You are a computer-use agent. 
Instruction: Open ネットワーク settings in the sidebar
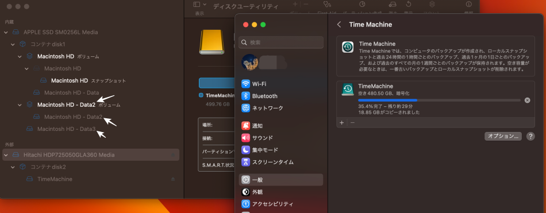click(281, 108)
